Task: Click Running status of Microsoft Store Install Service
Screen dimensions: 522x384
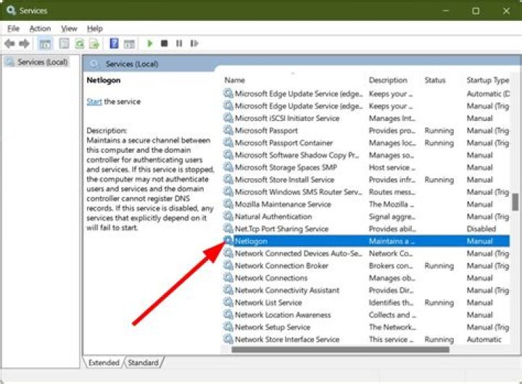Action: coord(439,180)
